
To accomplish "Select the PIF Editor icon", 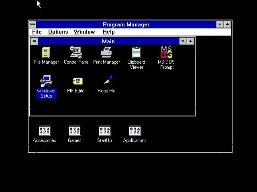I will tap(78, 81).
